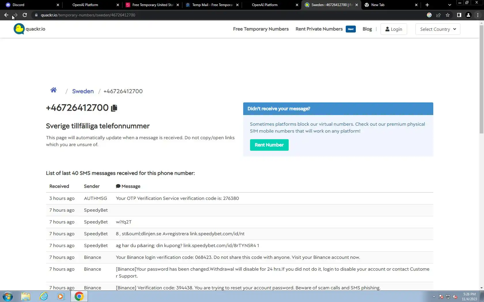
Task: Select the Chrome taskbar icon
Action: (79, 296)
